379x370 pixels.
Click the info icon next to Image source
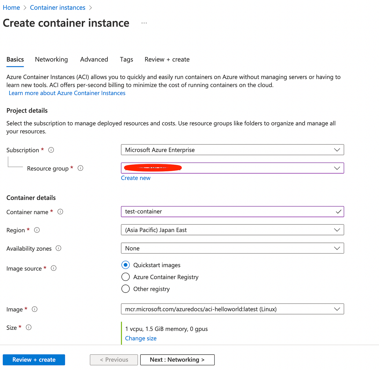point(54,268)
